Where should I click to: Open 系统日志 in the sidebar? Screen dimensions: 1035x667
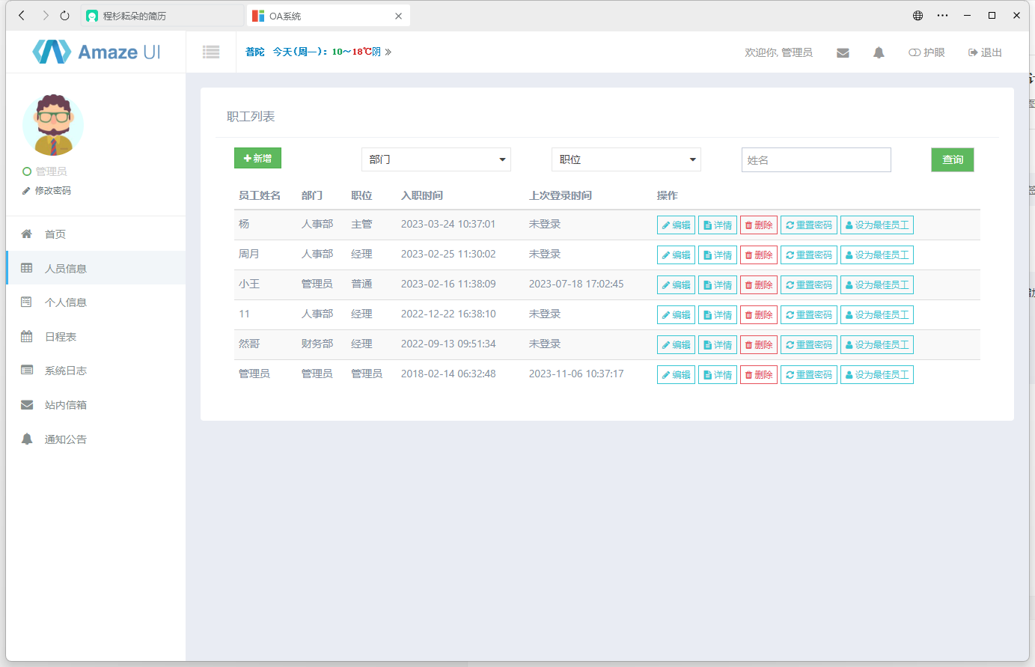click(96, 371)
